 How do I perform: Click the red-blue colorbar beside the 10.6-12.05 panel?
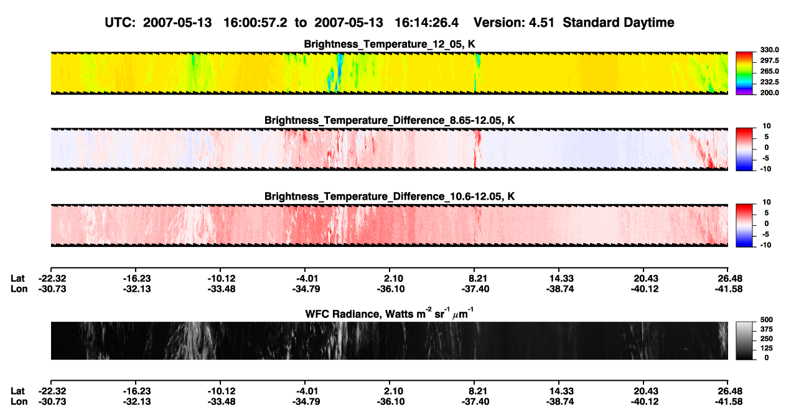(x=744, y=225)
